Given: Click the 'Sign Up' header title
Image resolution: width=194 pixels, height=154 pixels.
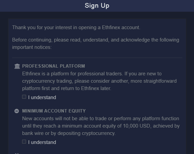Looking at the screenshot, I should 97,6.
